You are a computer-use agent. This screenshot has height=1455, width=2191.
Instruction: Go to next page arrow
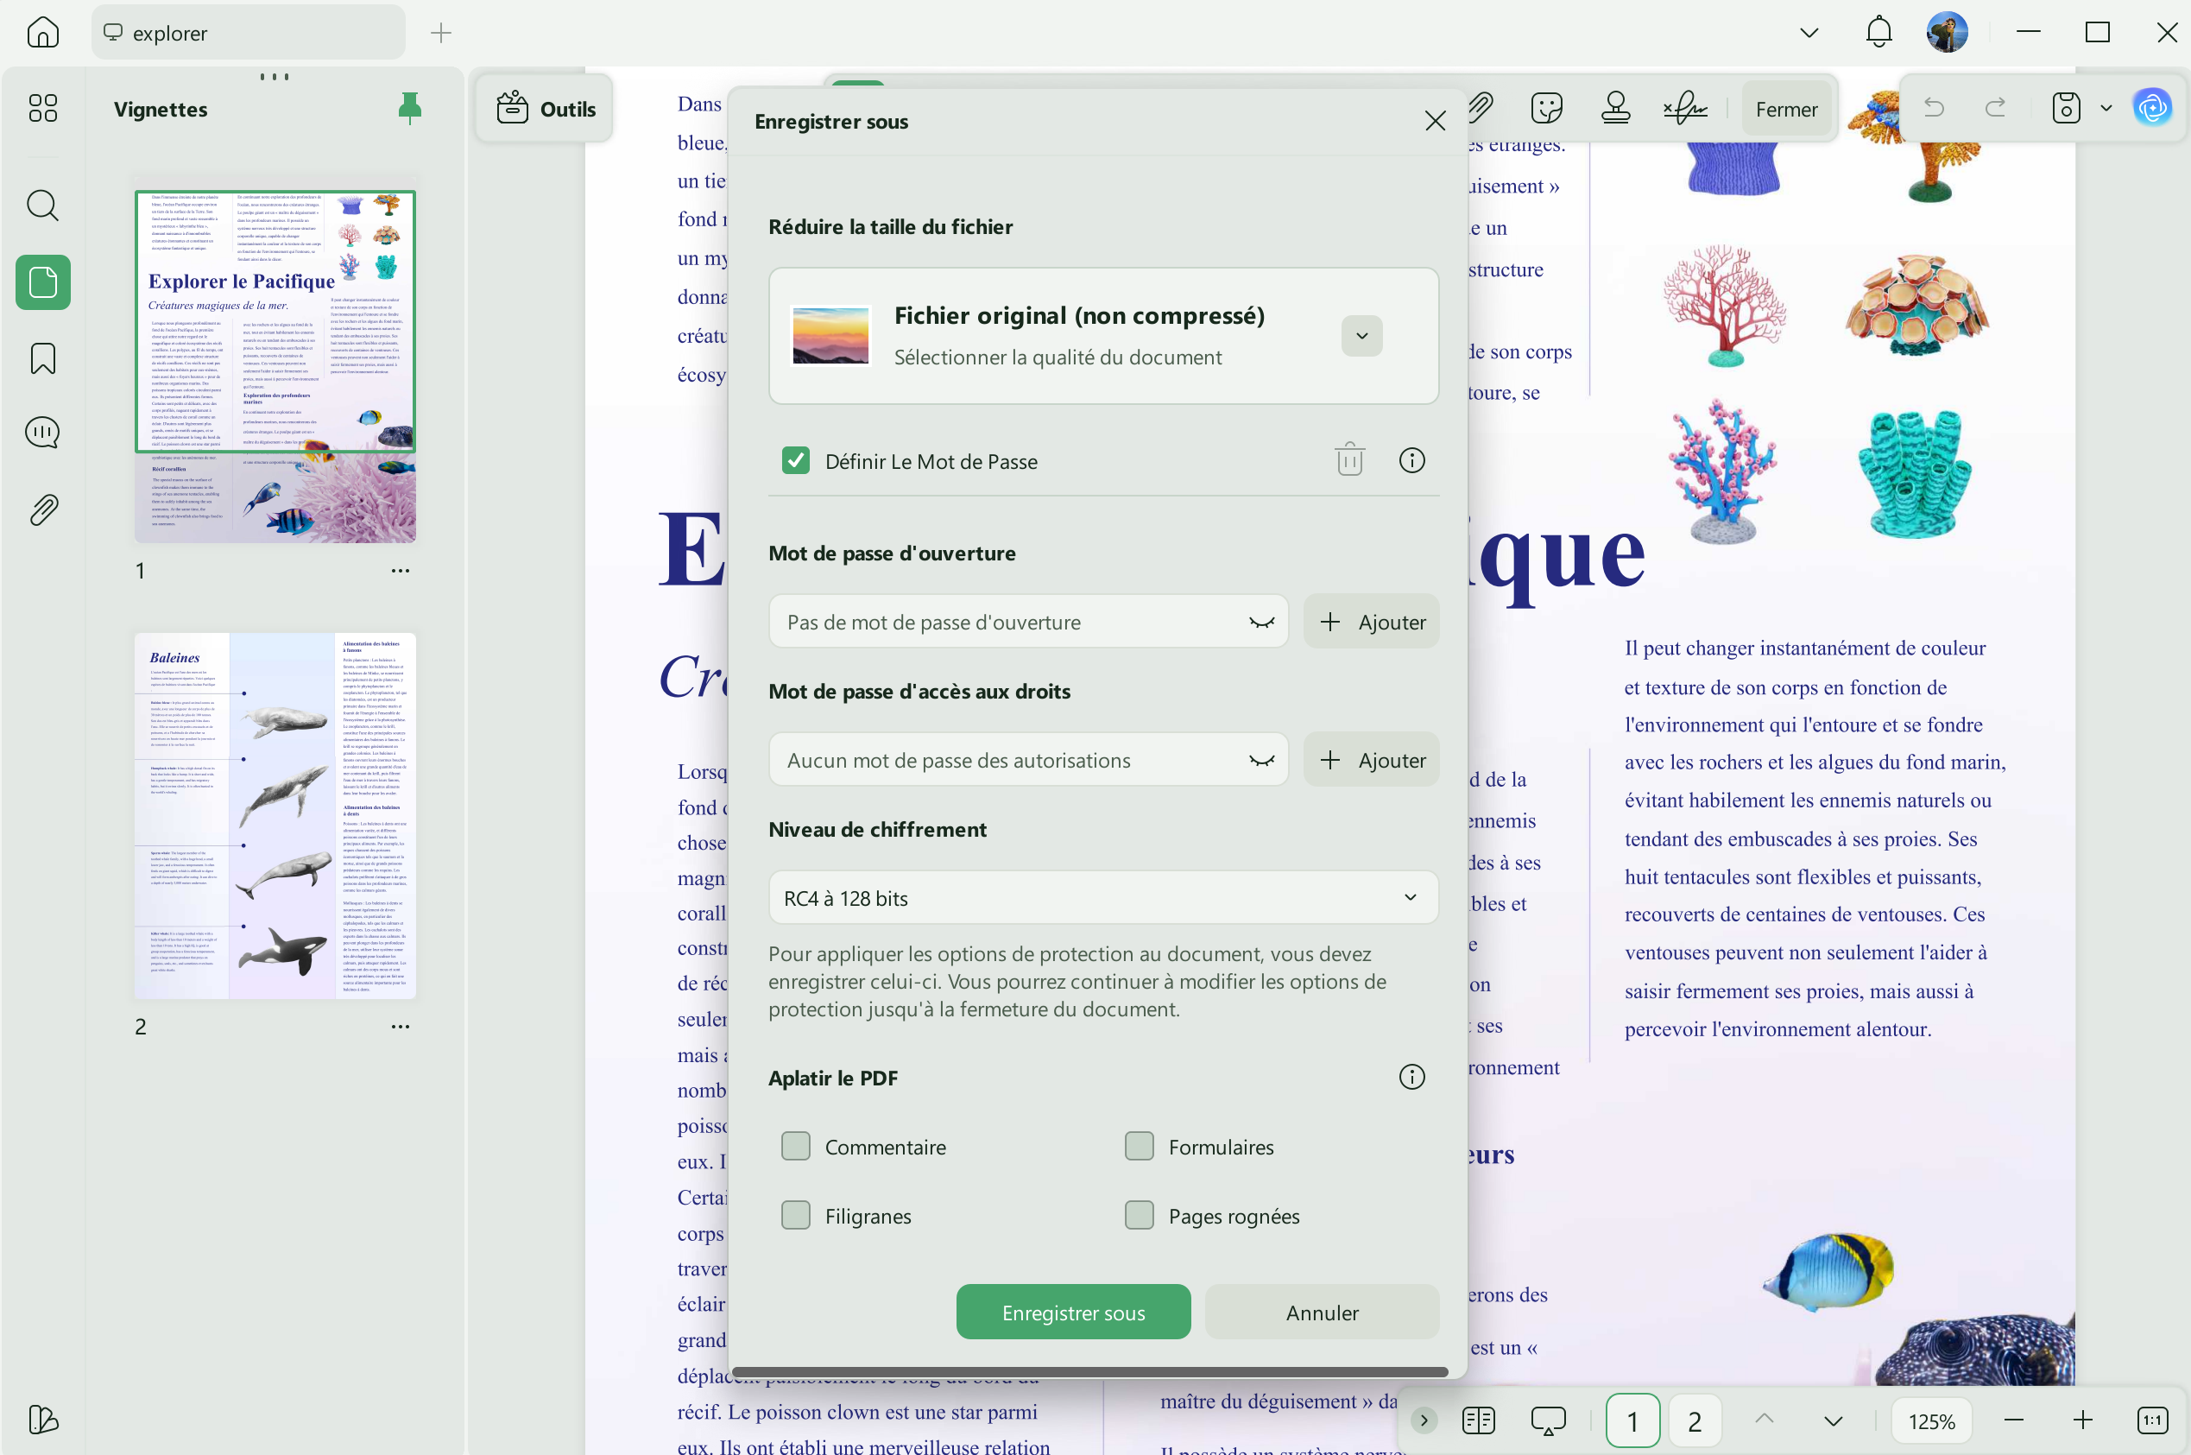coord(1833,1420)
